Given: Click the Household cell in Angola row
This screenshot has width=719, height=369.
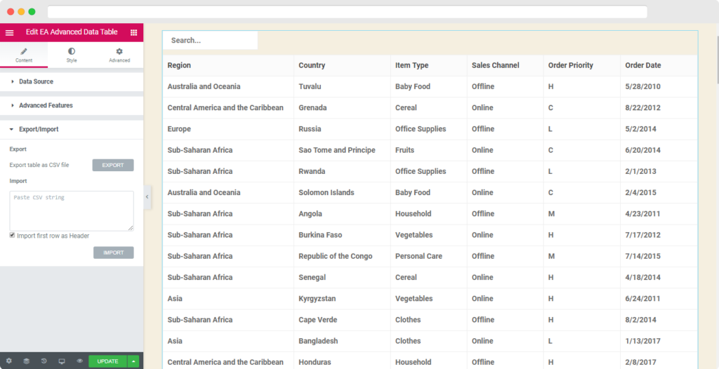Looking at the screenshot, I should (429, 213).
